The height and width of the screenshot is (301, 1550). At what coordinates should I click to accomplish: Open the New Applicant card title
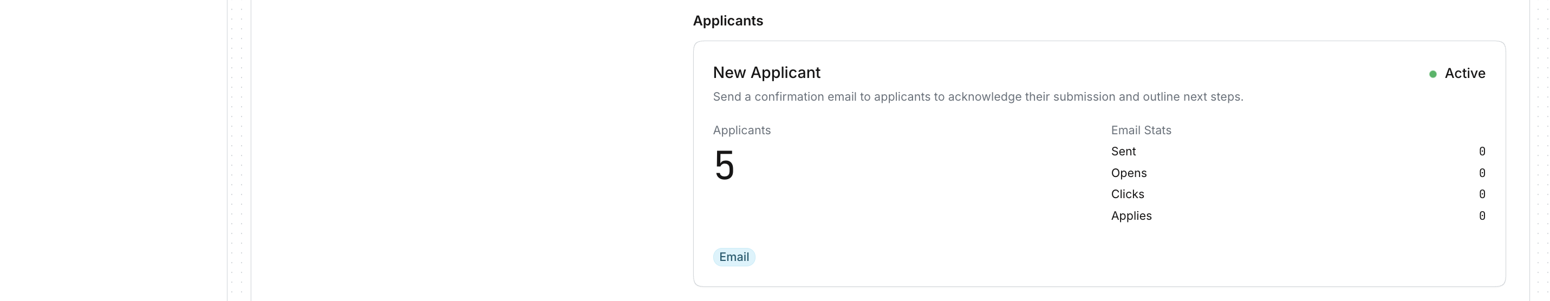pos(766,73)
